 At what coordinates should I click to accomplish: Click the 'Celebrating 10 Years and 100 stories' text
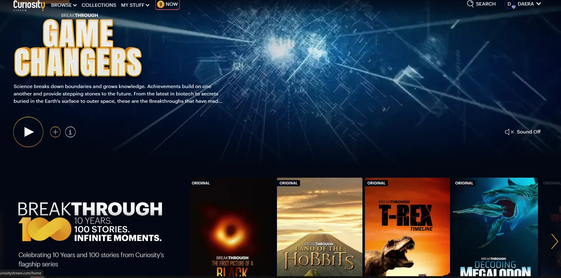[91, 260]
